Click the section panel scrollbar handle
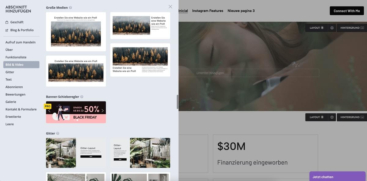 point(177,102)
